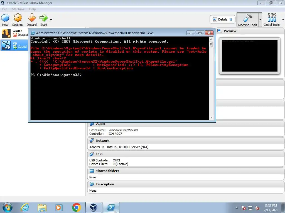Viewport: 285px width, 213px height.
Task: Click the USB plug icon
Action: pyautogui.click(x=92, y=154)
